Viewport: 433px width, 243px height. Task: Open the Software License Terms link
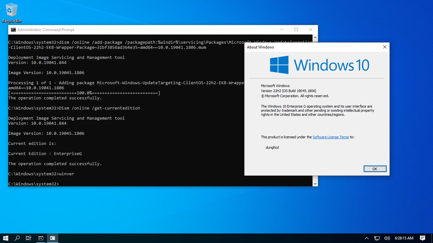point(331,137)
